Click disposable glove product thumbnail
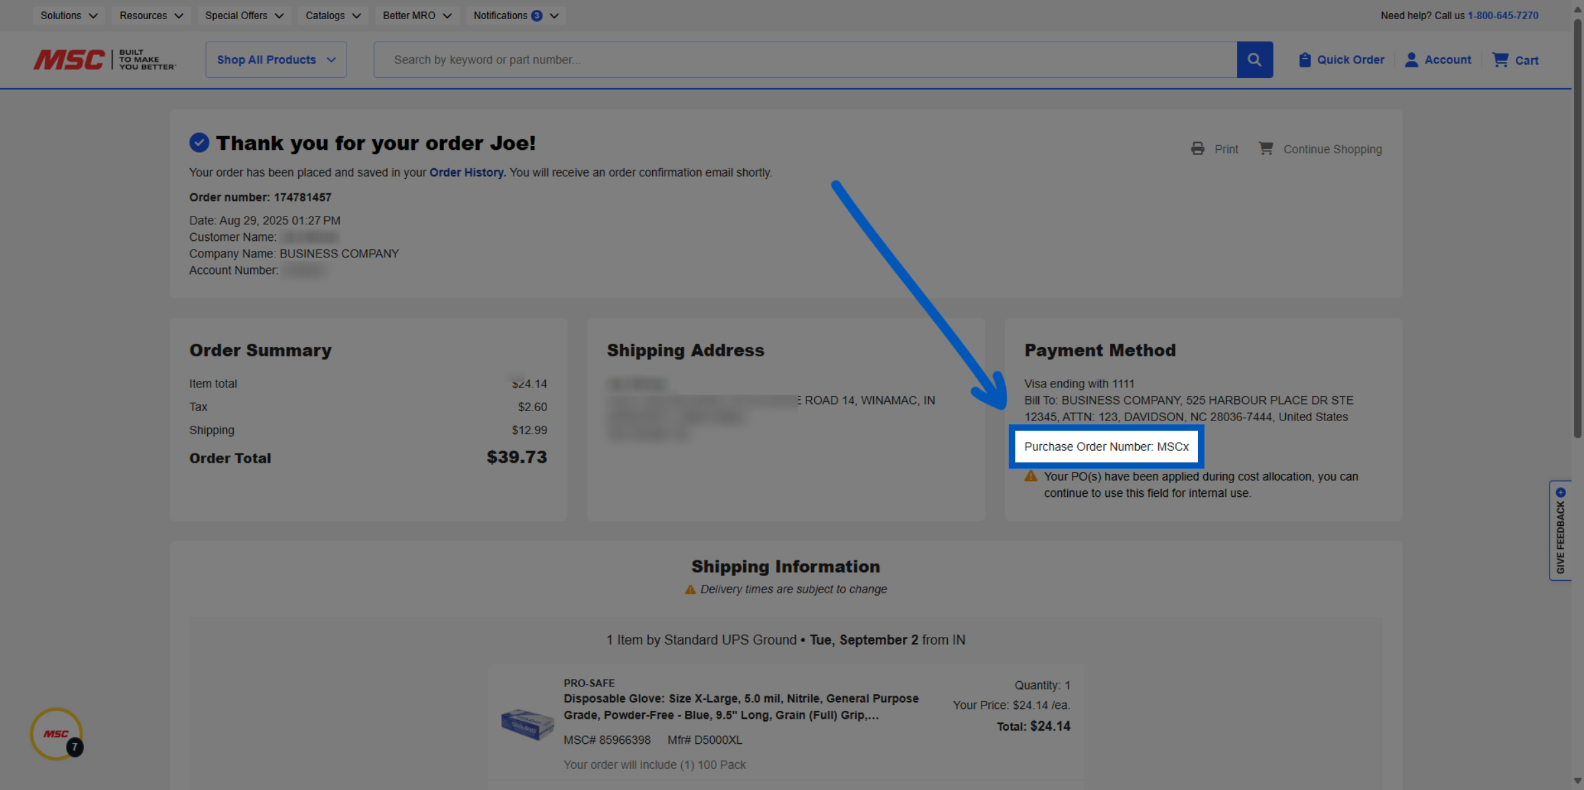Screen dimensions: 1584x790 point(527,724)
